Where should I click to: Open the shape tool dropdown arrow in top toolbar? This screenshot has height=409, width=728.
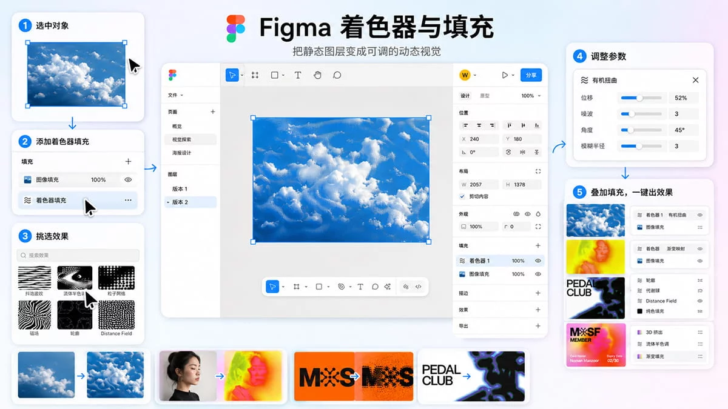click(283, 76)
